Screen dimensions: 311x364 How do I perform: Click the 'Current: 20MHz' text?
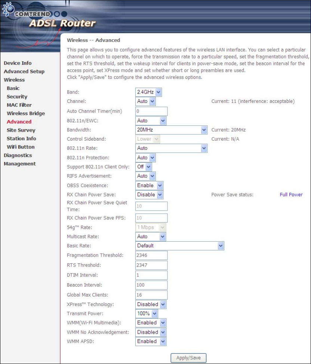click(228, 130)
